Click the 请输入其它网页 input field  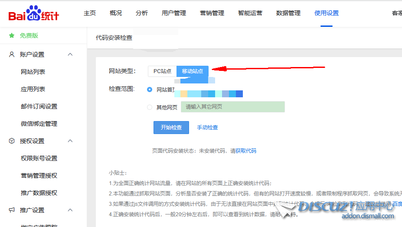232,107
